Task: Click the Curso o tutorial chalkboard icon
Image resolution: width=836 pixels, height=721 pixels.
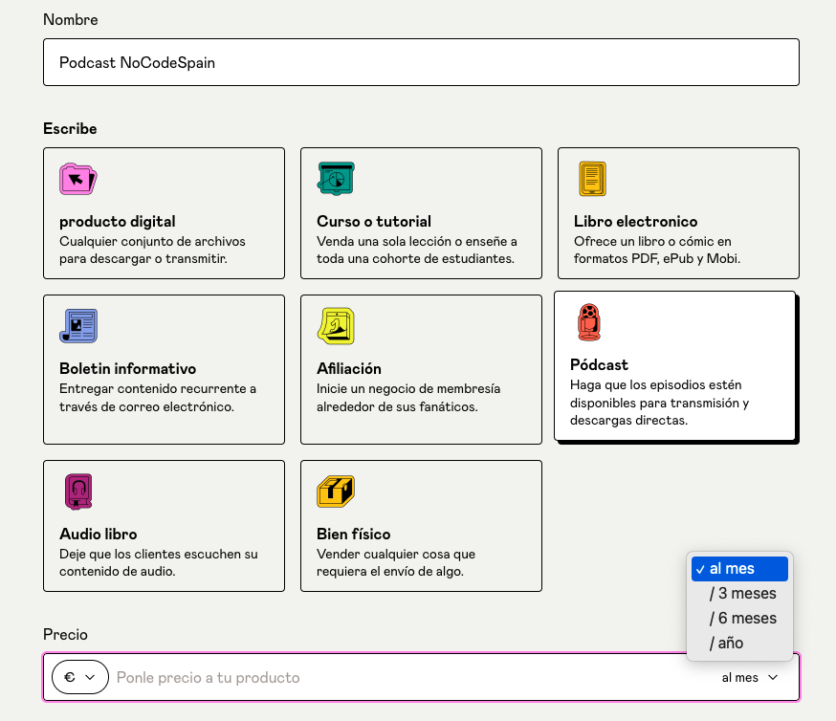Action: [x=334, y=178]
